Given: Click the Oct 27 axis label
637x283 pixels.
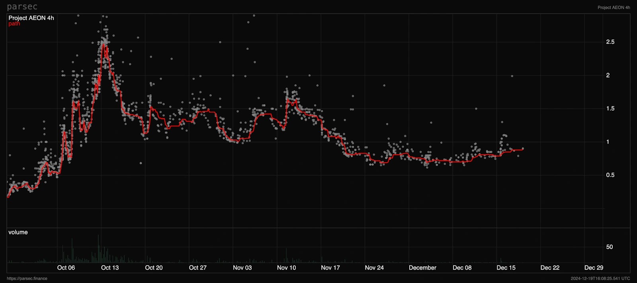Looking at the screenshot, I should 198,267.
